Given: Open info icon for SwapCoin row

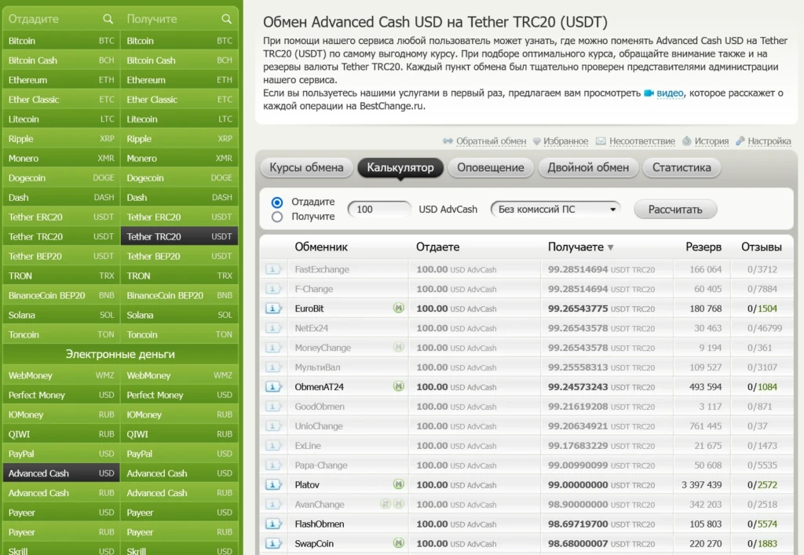Looking at the screenshot, I should click(x=273, y=544).
